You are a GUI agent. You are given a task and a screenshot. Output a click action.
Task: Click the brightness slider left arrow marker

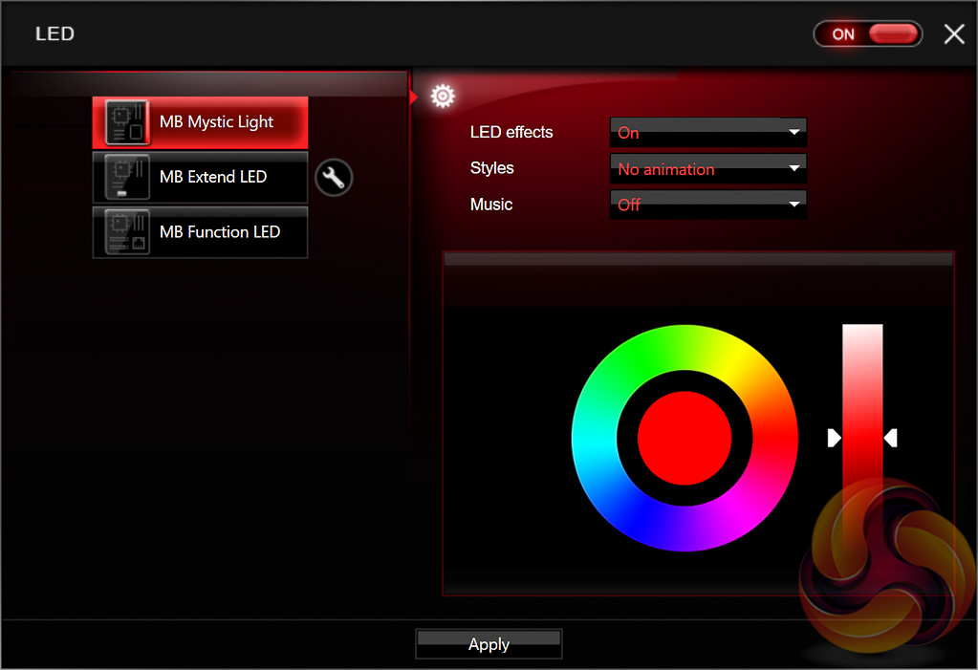pyautogui.click(x=834, y=438)
